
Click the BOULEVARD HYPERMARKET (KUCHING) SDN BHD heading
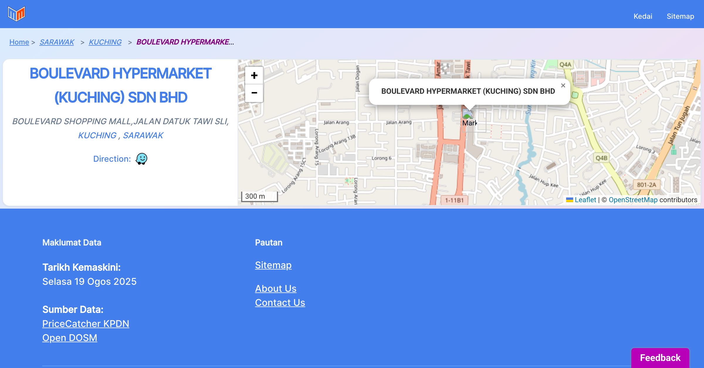pyautogui.click(x=121, y=85)
